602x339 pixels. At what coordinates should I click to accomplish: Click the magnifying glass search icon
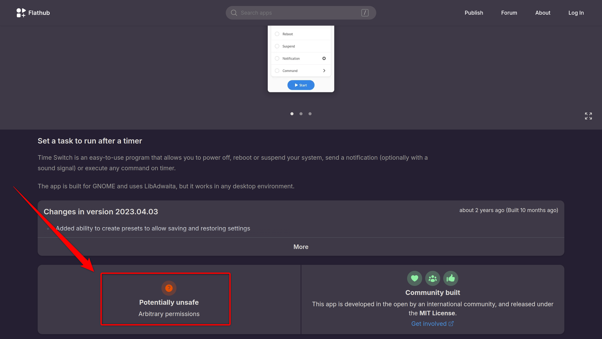click(234, 12)
